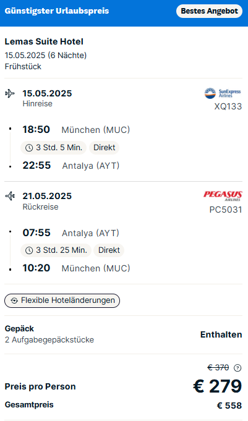Click the Pegasus Airlines logo

tap(223, 196)
